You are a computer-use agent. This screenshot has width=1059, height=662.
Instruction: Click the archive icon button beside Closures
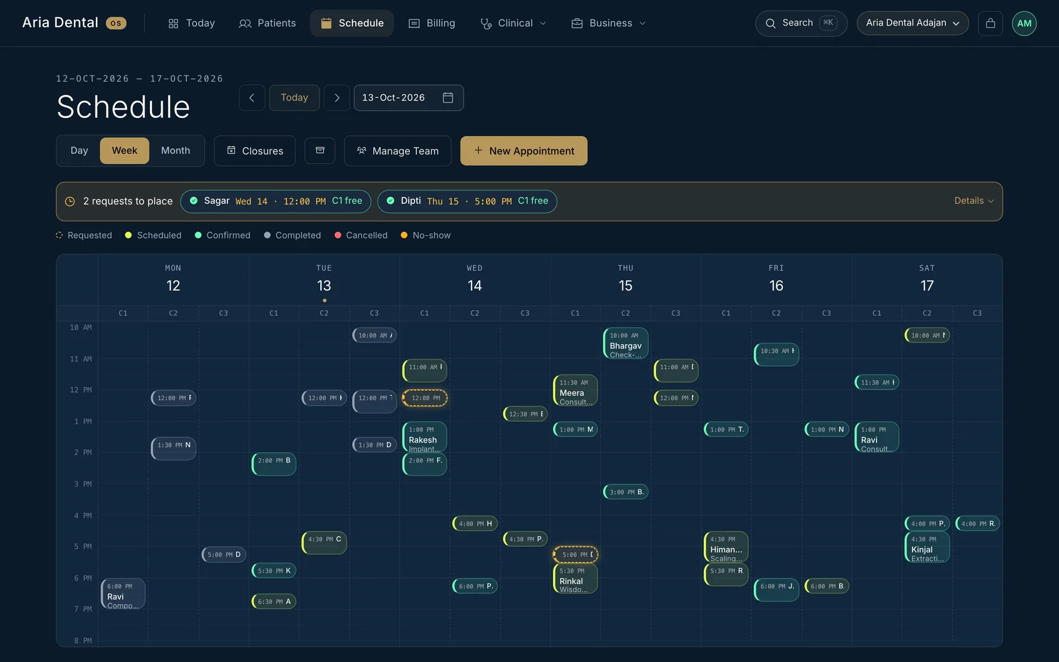point(320,150)
